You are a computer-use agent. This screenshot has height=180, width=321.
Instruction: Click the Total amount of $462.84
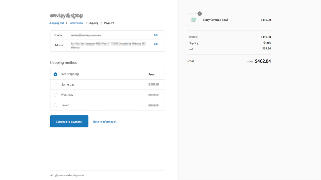[x=263, y=61]
